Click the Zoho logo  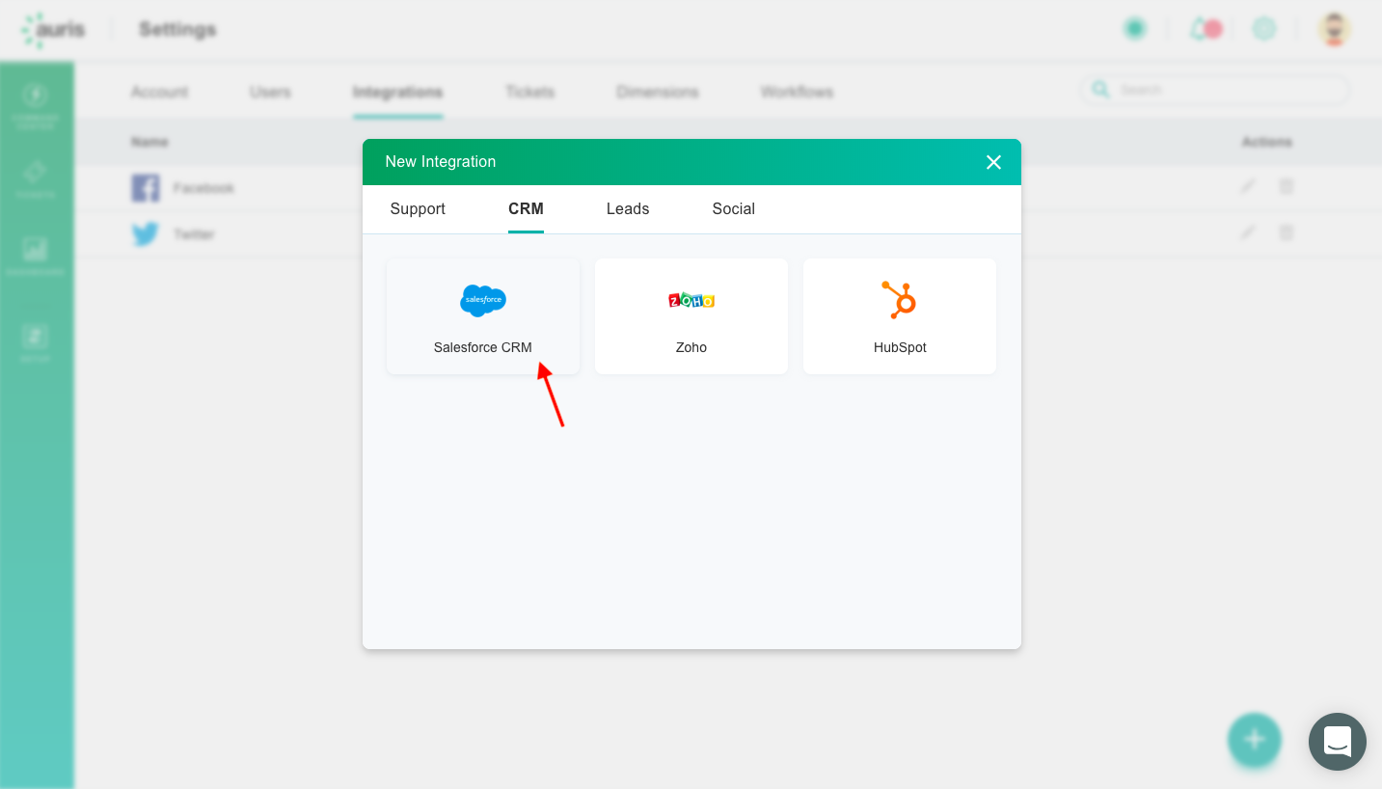pos(691,301)
